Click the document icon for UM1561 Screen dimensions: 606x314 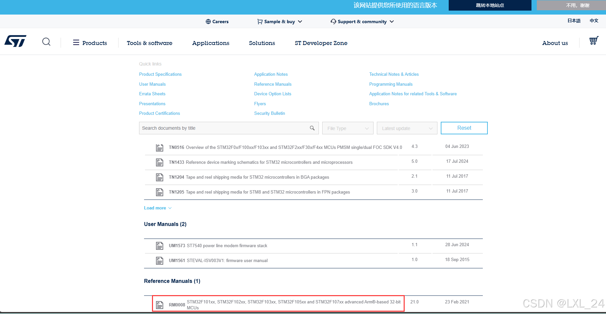(160, 261)
